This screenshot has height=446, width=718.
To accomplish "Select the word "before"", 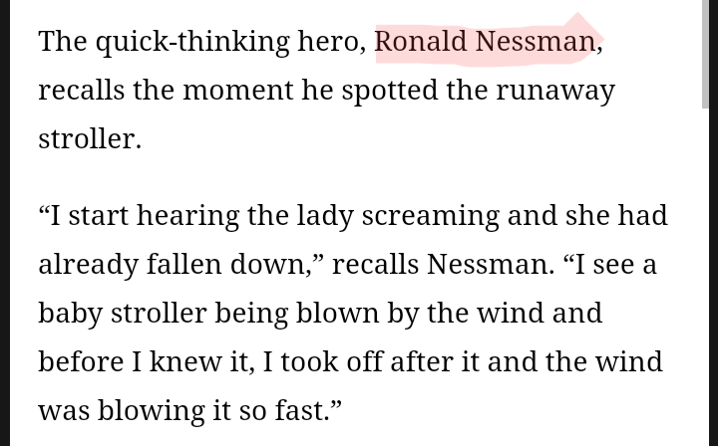I will (x=82, y=361).
